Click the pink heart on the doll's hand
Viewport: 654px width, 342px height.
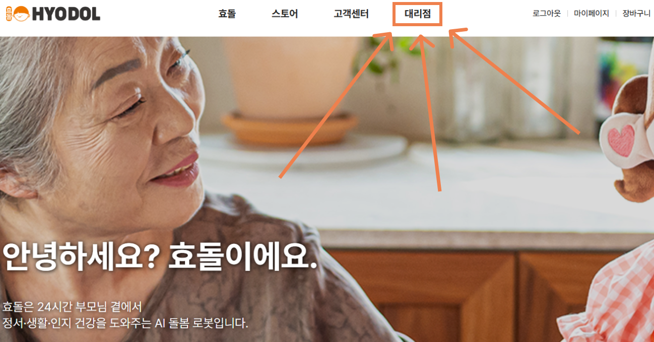coord(621,141)
